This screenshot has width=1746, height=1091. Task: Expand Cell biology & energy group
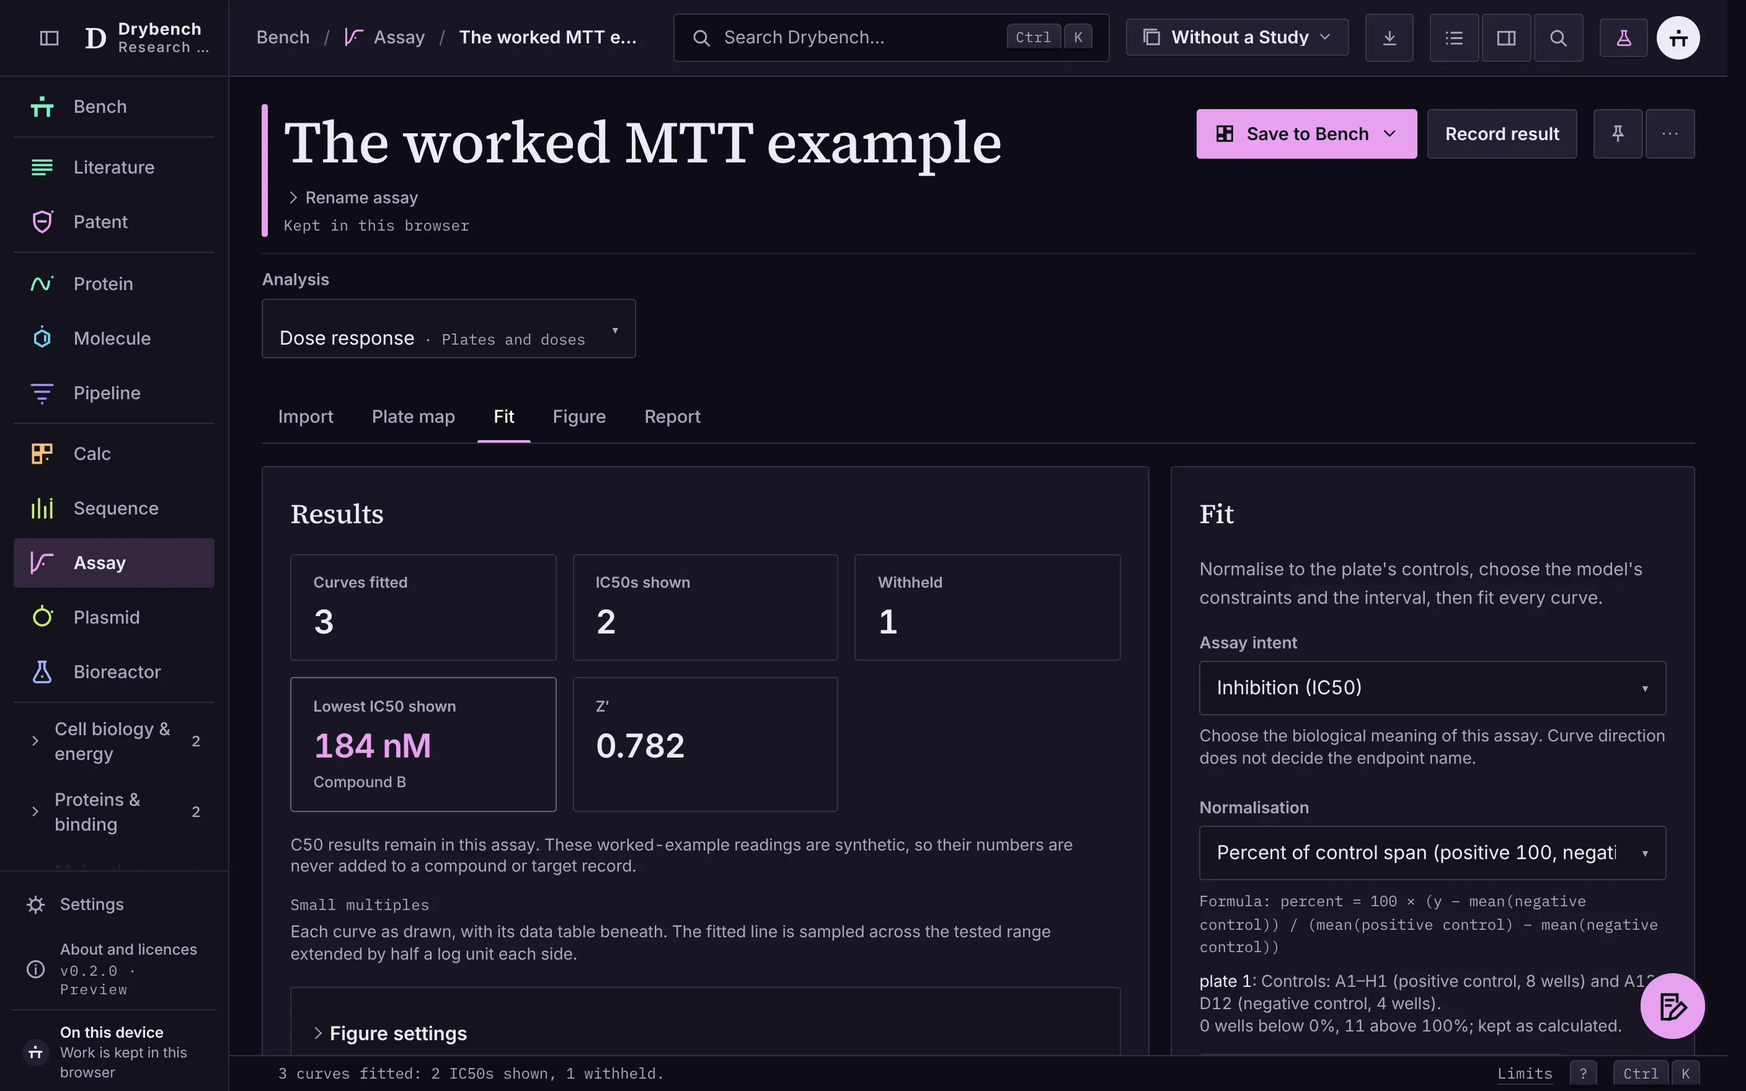[x=114, y=741]
